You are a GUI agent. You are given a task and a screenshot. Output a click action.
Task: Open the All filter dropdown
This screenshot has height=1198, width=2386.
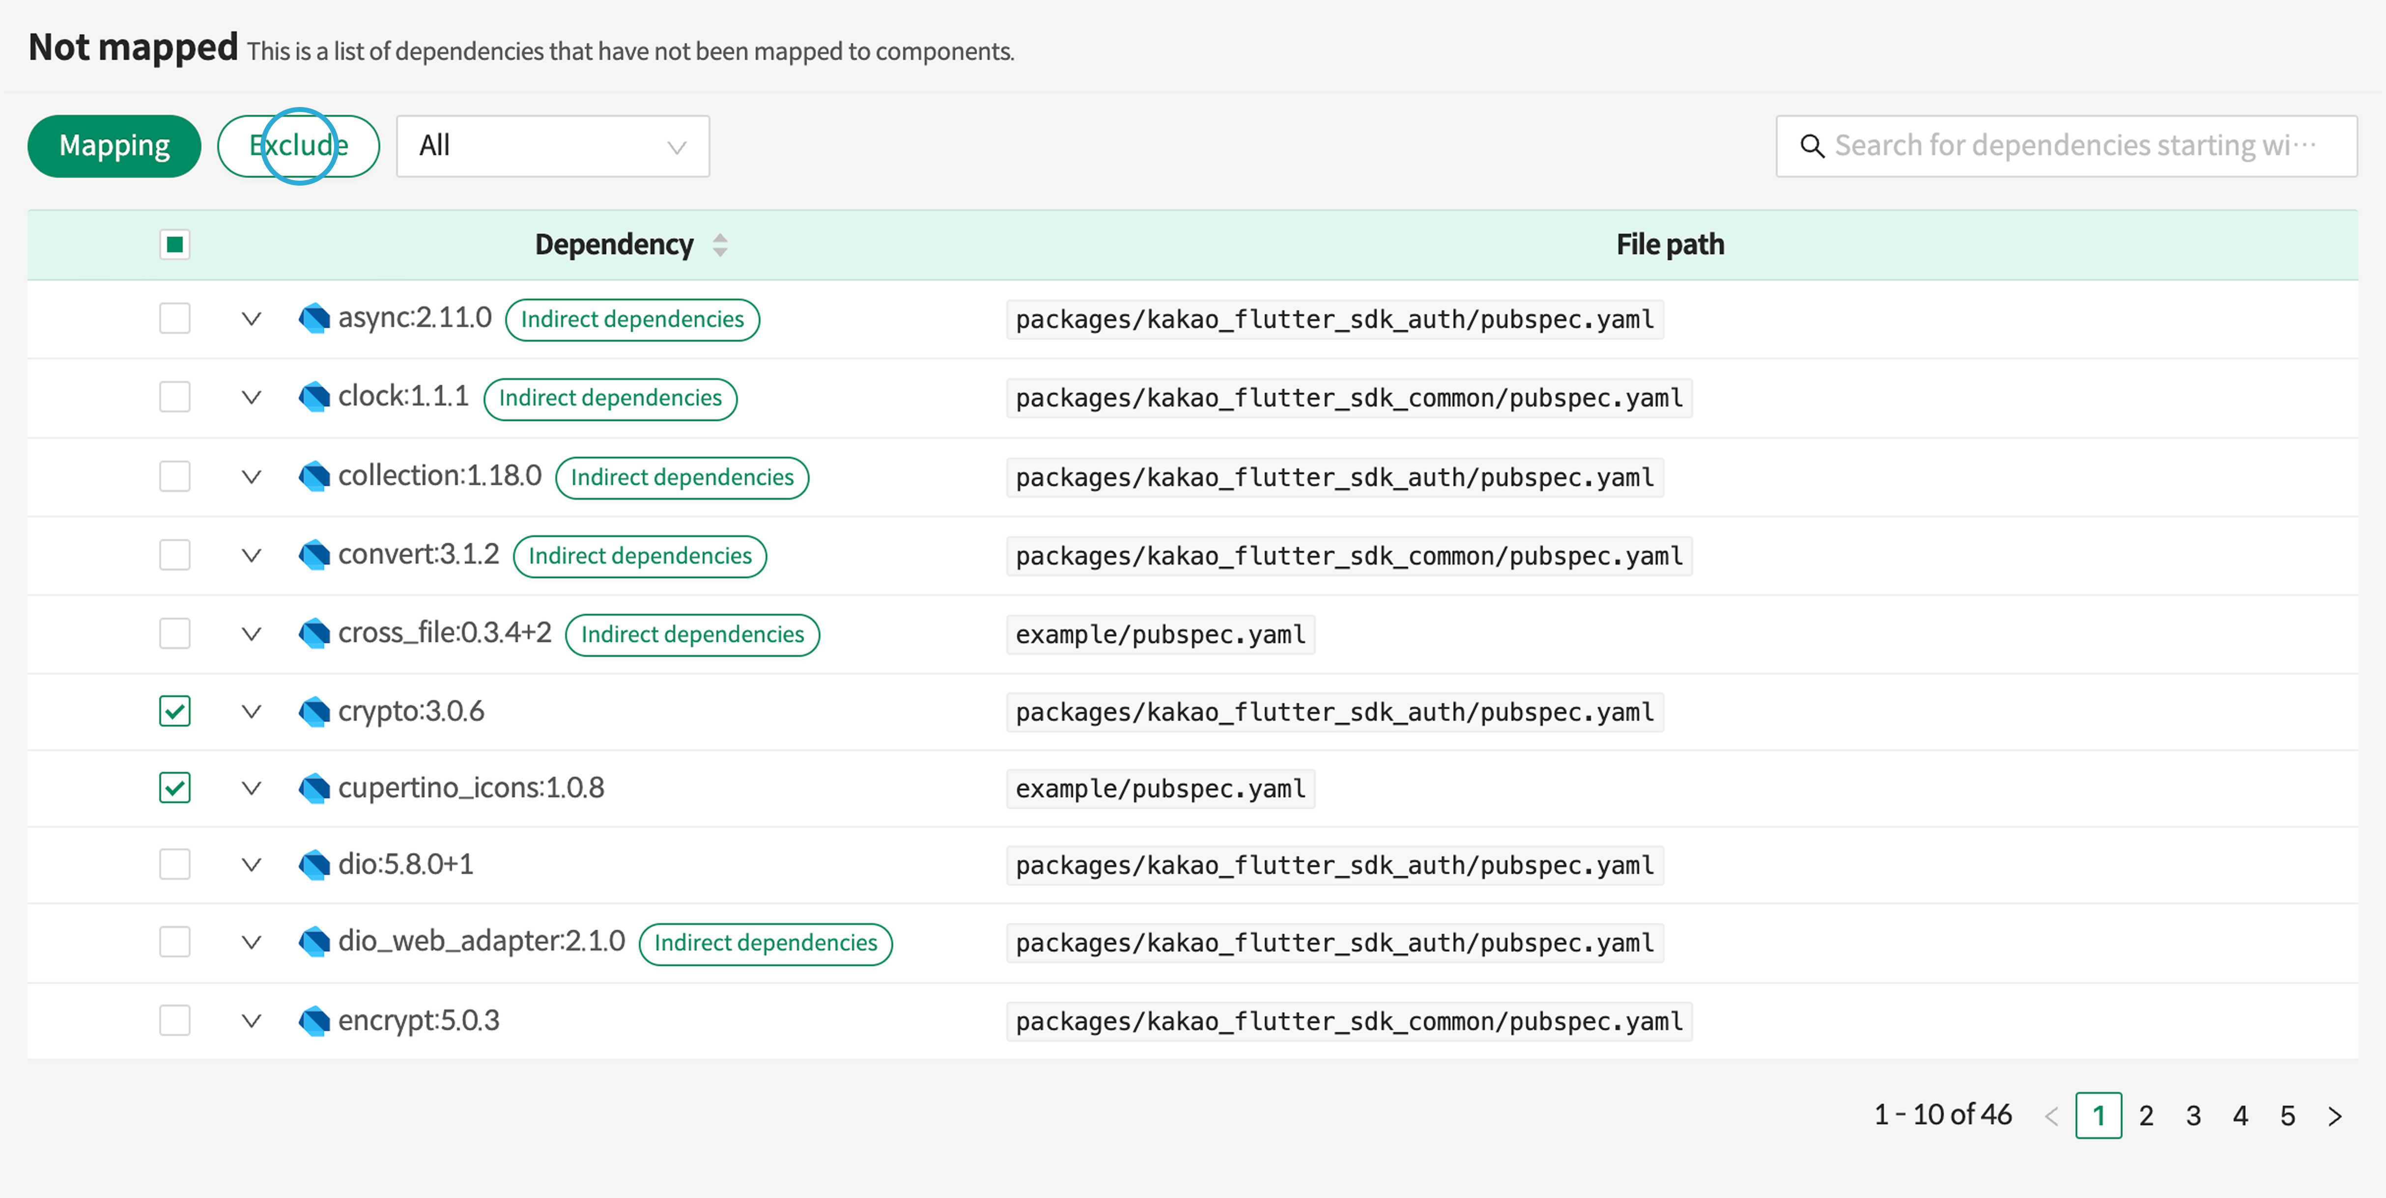pos(552,146)
